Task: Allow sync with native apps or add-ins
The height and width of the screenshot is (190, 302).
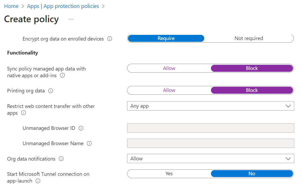Action: coord(169,68)
